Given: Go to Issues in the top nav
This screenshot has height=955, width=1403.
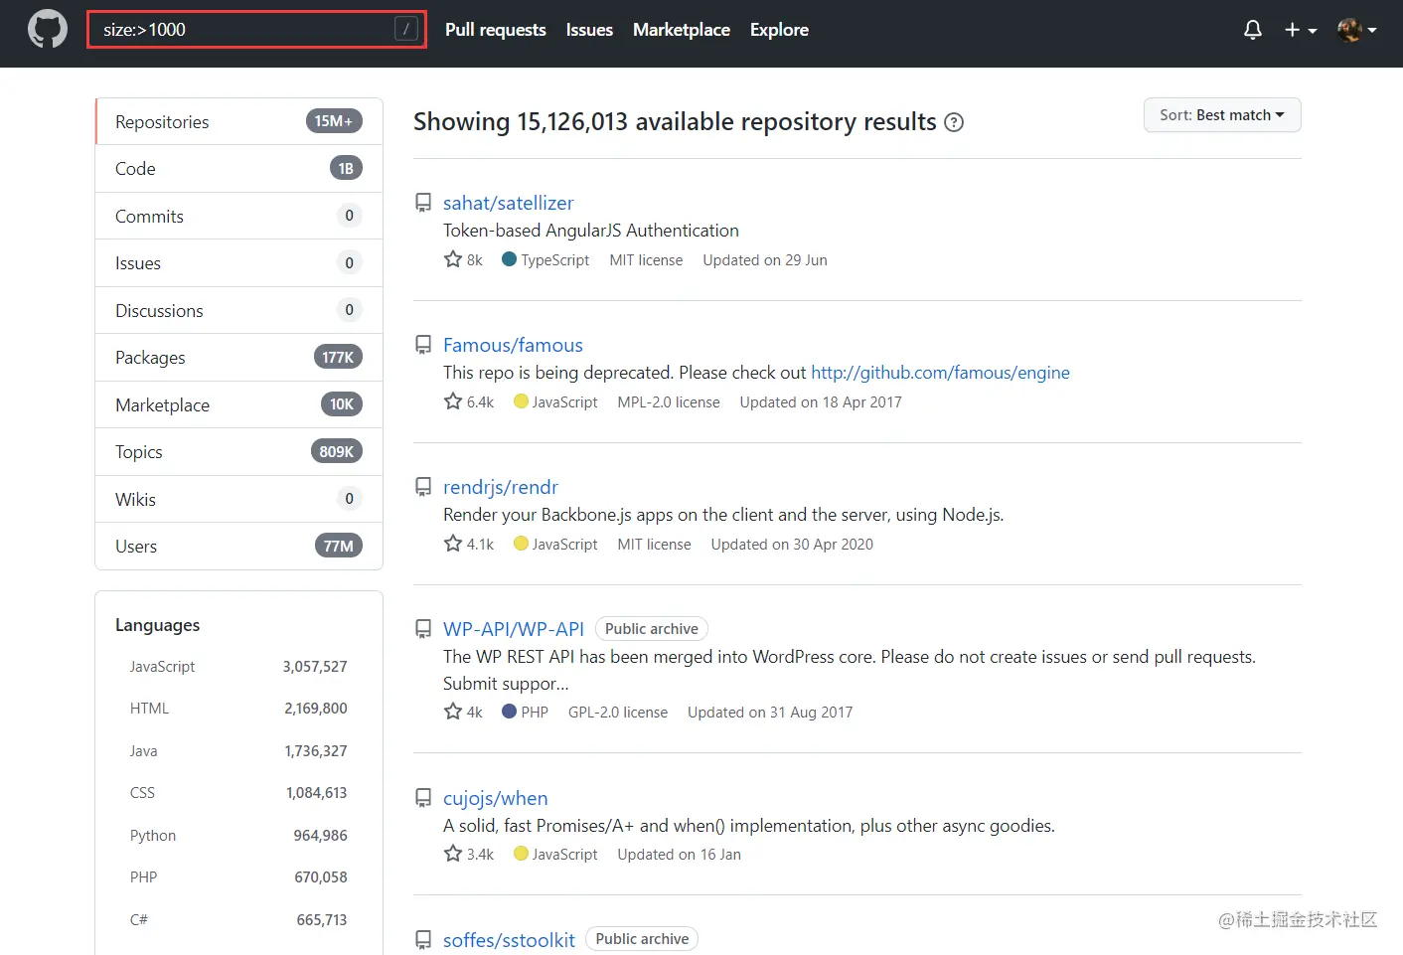Looking at the screenshot, I should [x=589, y=30].
